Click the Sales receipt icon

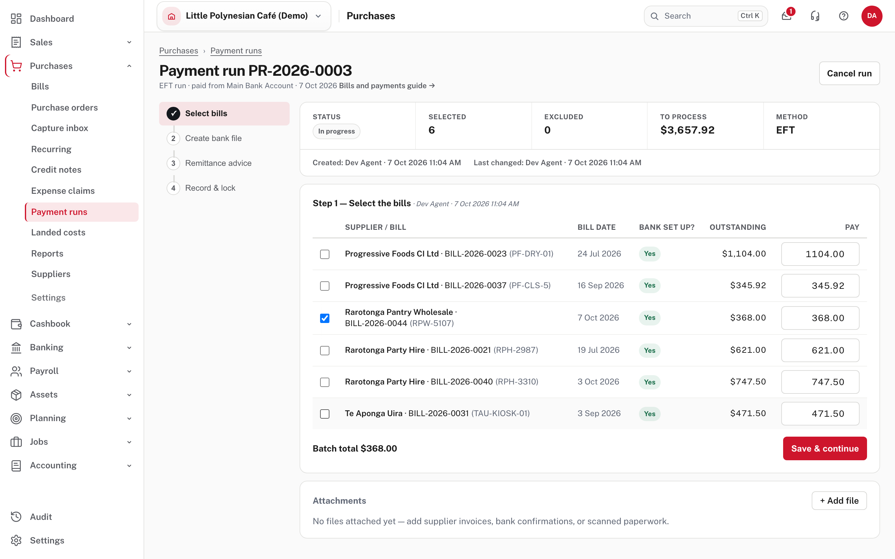[x=16, y=42]
